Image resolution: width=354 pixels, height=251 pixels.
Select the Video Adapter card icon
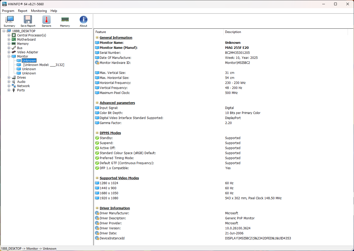click(14, 52)
